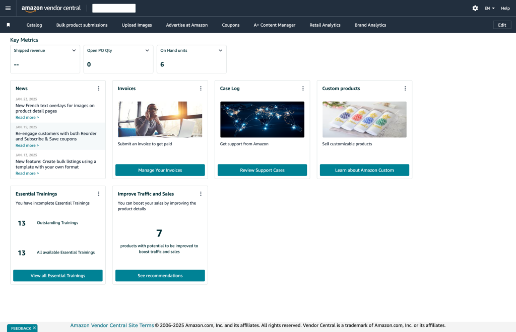
Task: Open the hamburger navigation menu
Action: tap(8, 8)
